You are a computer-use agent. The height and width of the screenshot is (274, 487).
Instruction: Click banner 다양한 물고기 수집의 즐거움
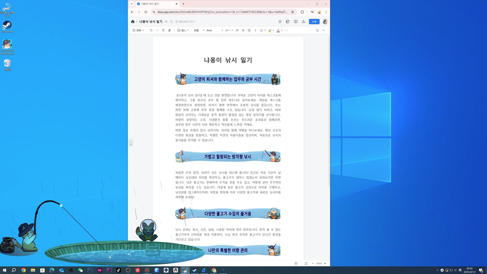point(228,214)
